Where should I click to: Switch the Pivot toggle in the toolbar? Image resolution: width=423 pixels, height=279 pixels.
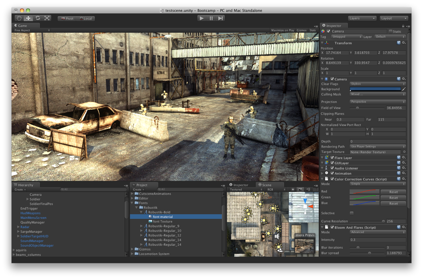pos(67,19)
